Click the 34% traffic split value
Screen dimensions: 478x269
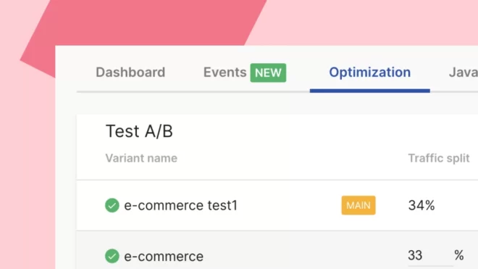coord(422,205)
